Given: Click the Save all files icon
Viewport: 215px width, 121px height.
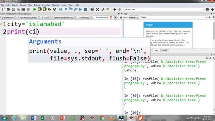Looking at the screenshot, I should (18, 9).
